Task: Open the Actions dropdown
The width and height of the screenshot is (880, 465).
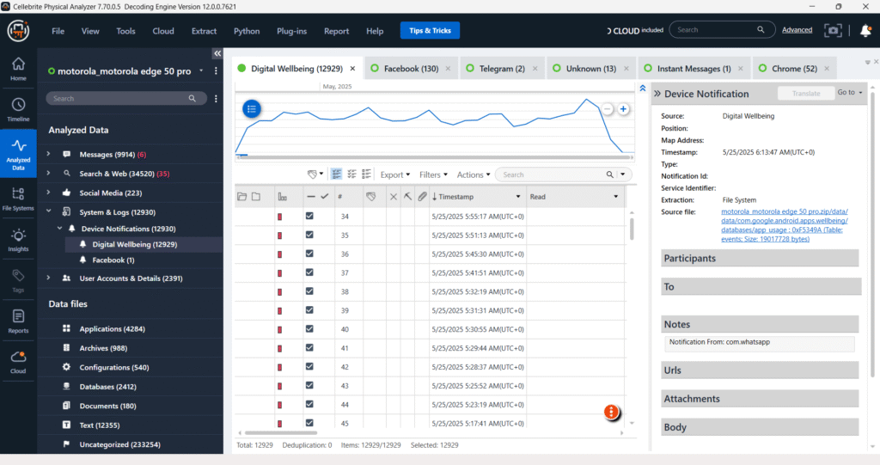Action: point(474,174)
